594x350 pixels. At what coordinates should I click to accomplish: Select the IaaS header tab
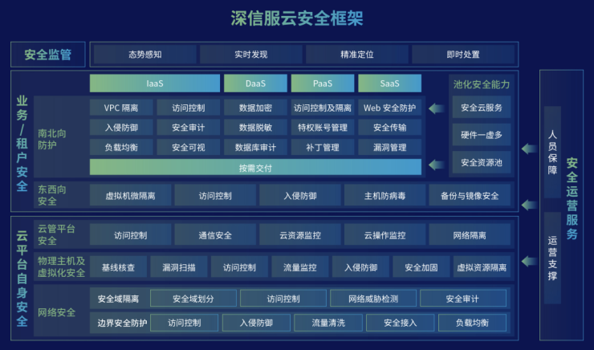tap(155, 83)
